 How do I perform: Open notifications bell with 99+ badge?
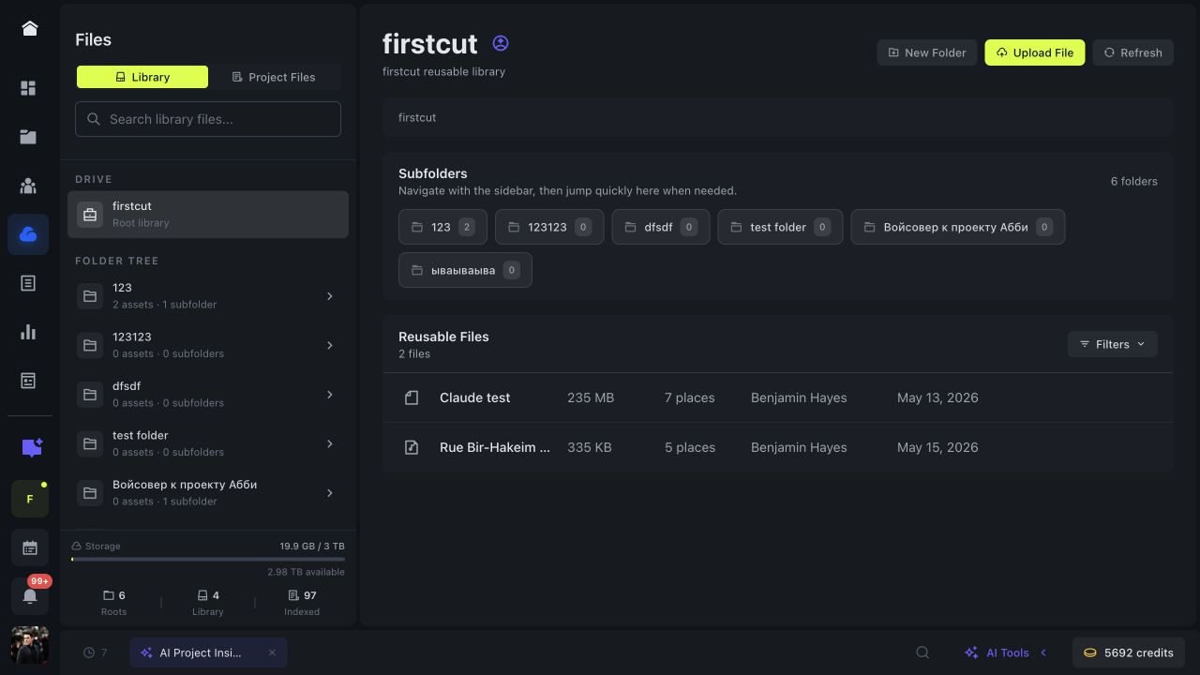29,596
